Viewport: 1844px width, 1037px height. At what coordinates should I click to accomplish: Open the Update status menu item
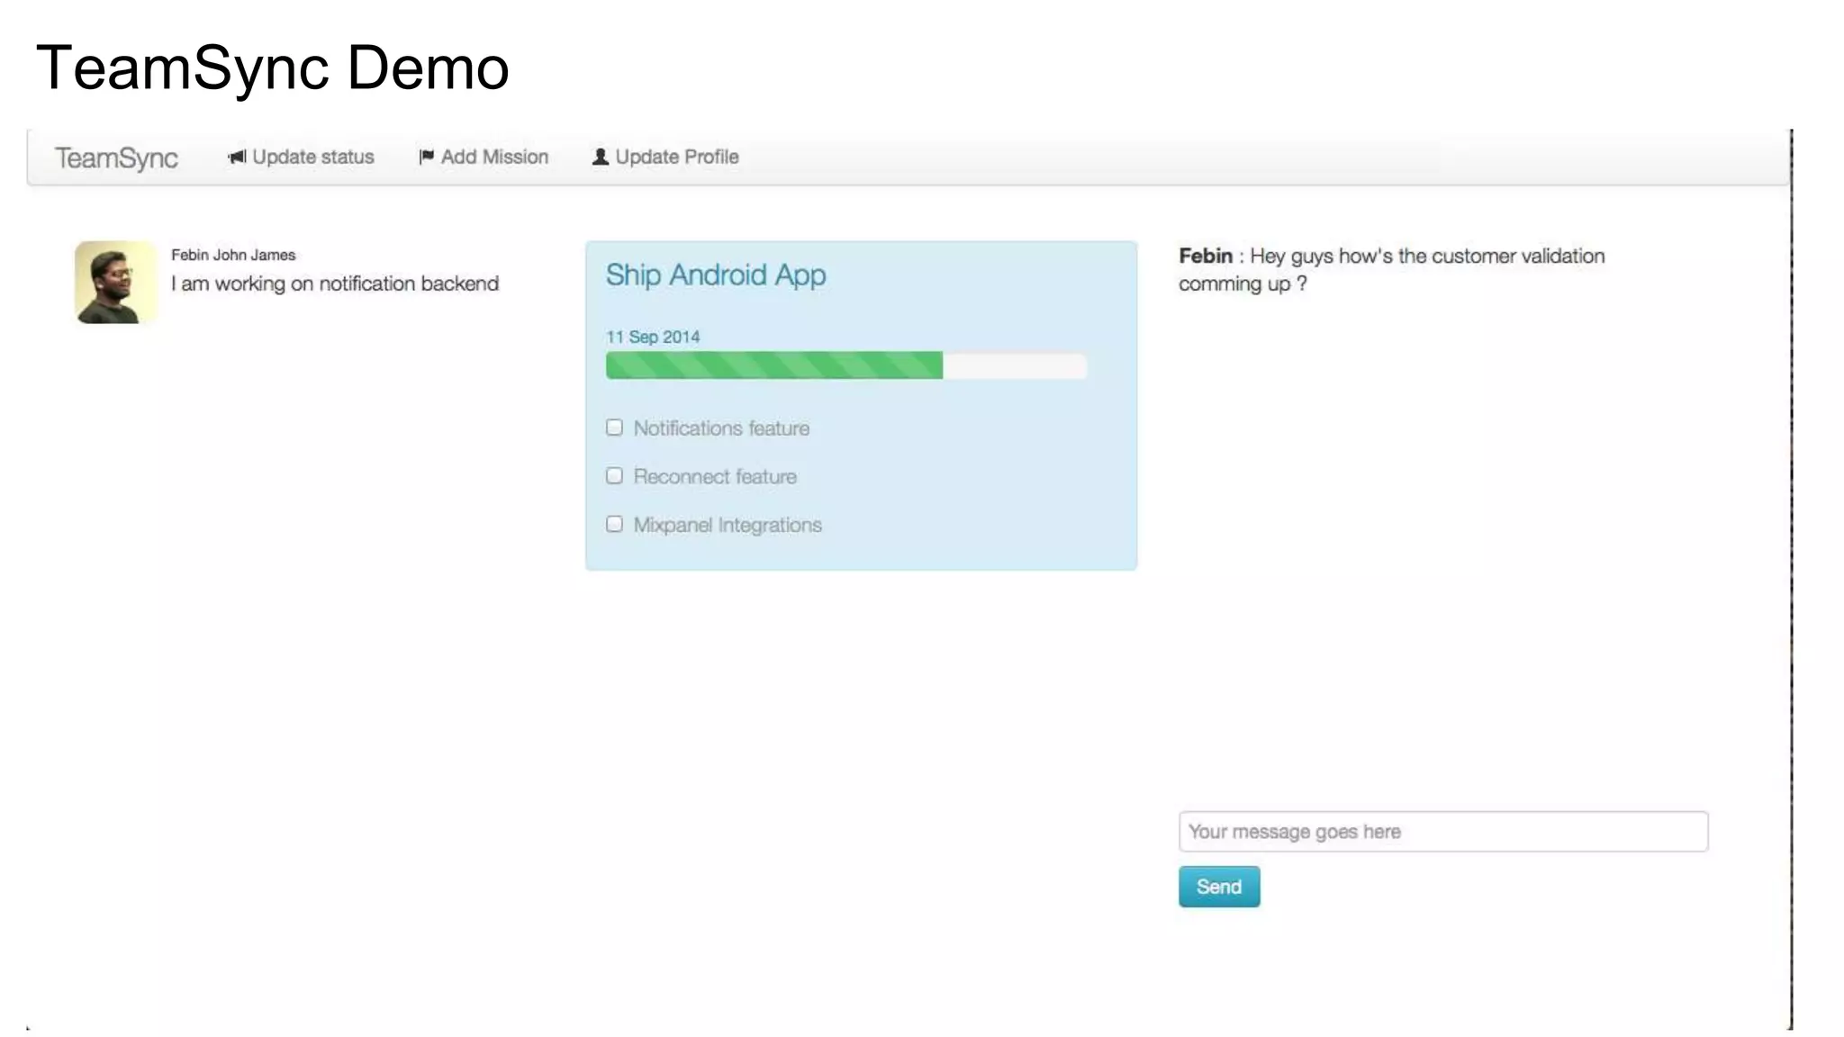[x=312, y=158]
